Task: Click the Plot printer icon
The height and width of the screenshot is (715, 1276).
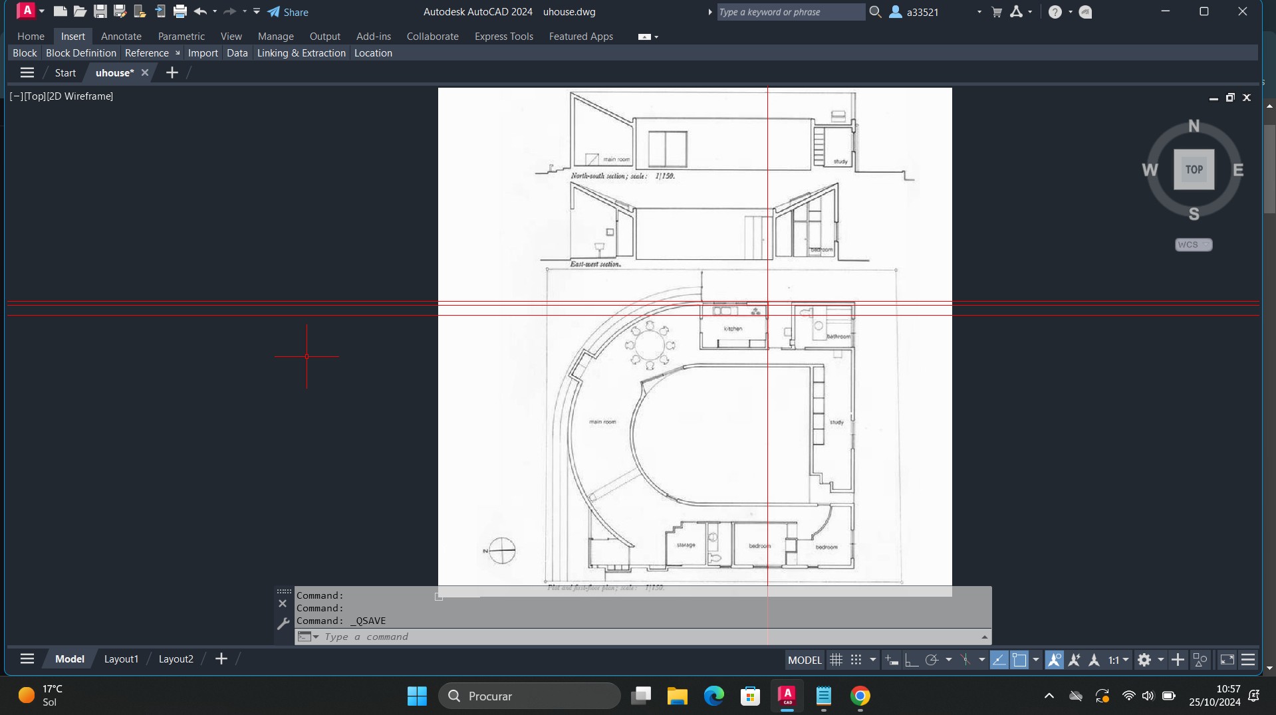Action: [x=180, y=11]
